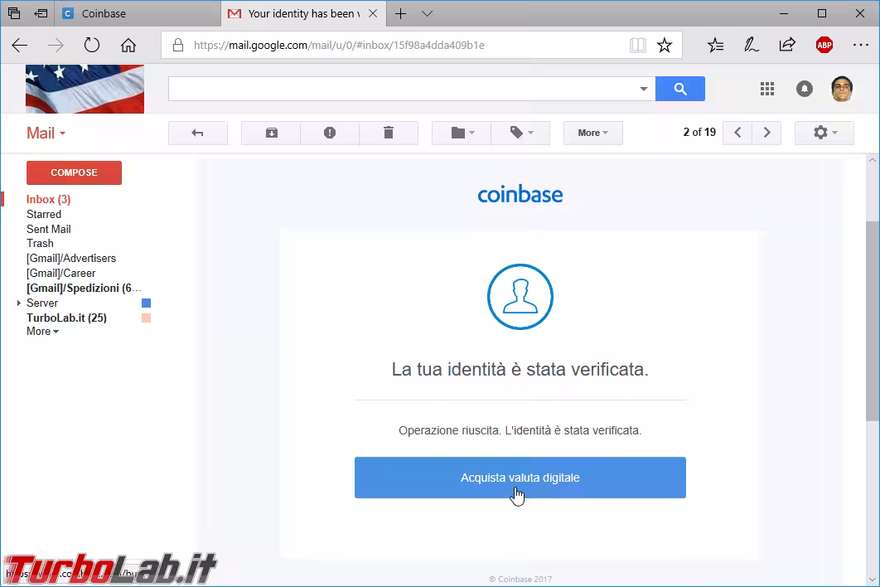
Task: Open the account profile avatar
Action: point(842,89)
